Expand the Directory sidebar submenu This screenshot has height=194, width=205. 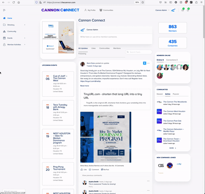(25, 25)
